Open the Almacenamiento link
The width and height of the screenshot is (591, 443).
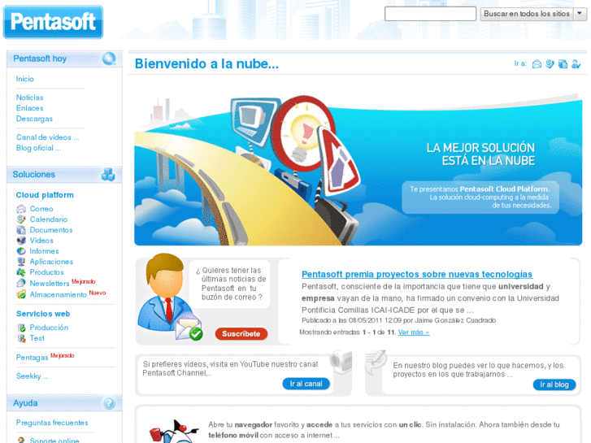(x=59, y=294)
